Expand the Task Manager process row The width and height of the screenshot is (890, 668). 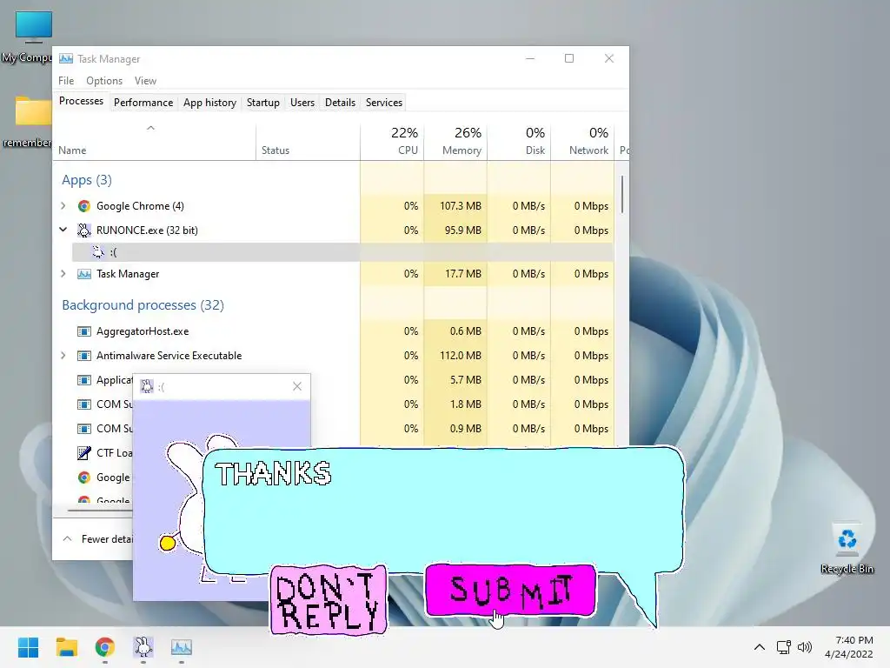[63, 273]
